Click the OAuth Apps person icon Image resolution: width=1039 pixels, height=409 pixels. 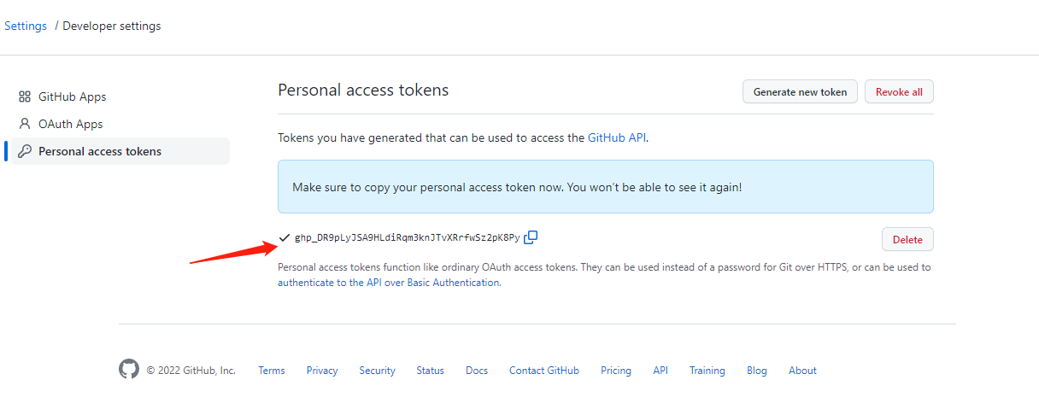pyautogui.click(x=25, y=124)
